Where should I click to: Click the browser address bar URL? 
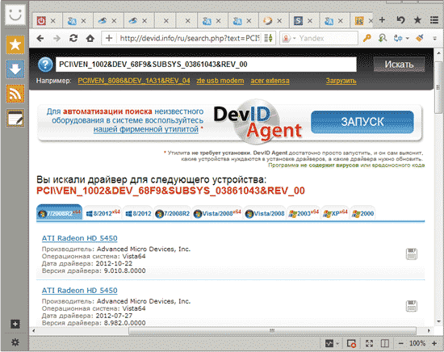coord(190,38)
